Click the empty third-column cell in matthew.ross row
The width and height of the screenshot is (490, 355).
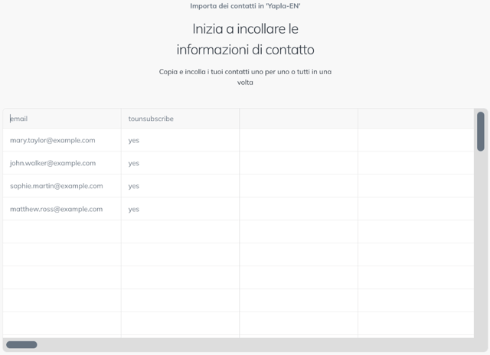pos(299,209)
